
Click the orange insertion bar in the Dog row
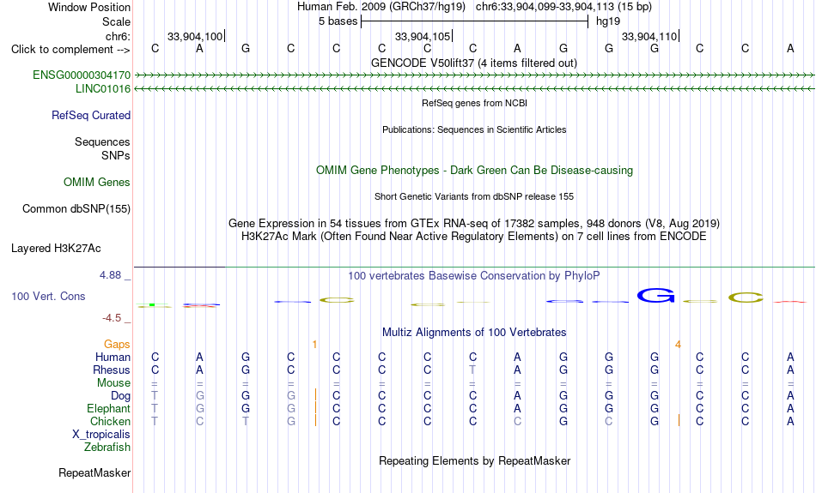(315, 394)
